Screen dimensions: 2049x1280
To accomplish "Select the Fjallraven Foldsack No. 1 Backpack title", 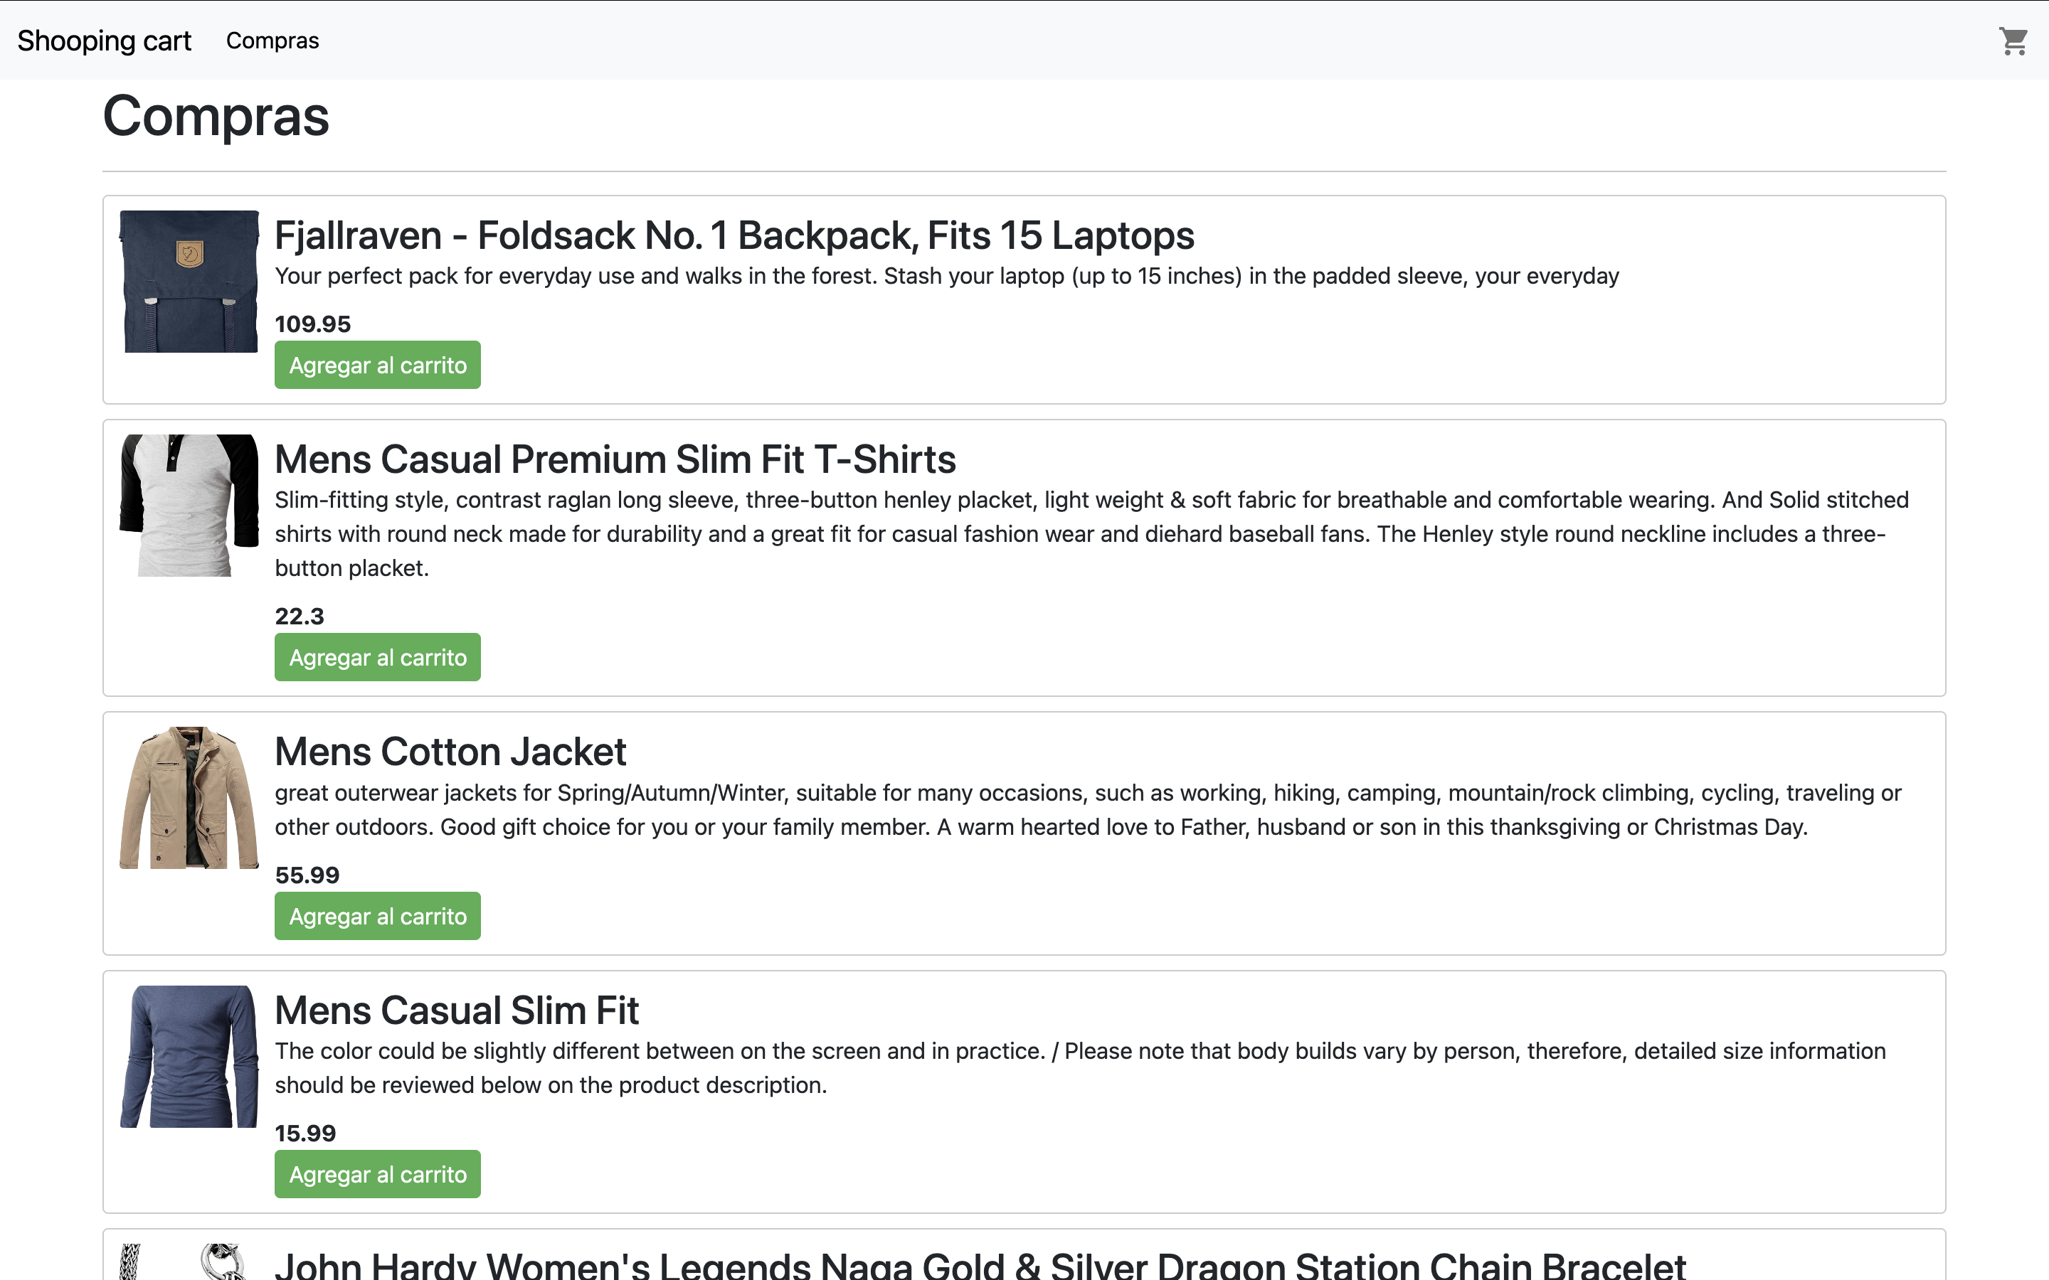I will 734,235.
